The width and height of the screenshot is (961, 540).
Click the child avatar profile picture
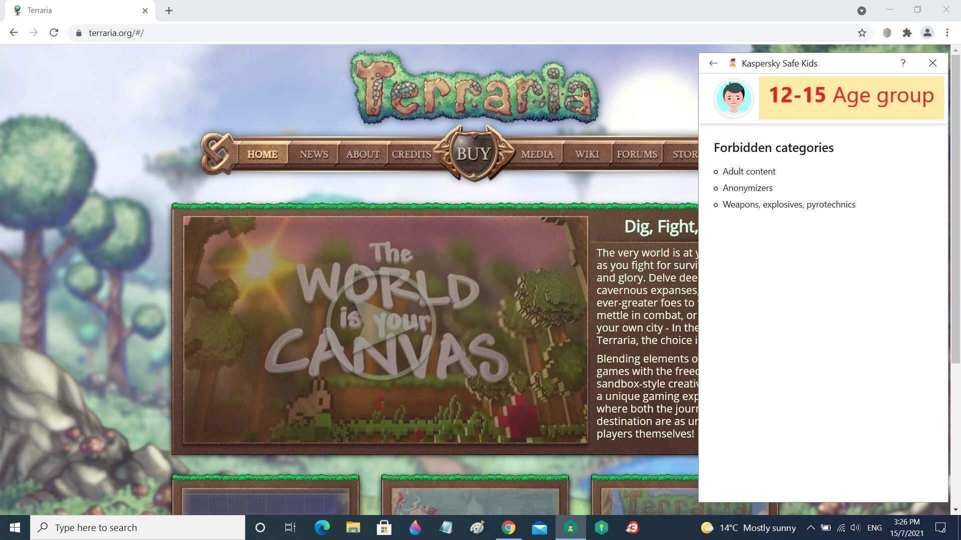(733, 98)
